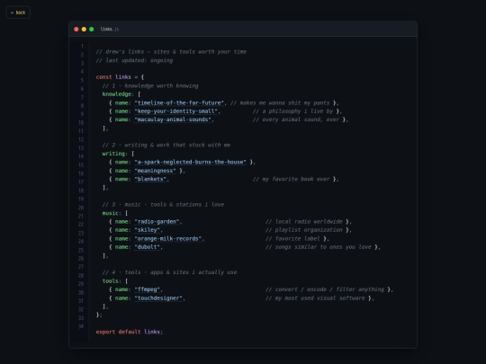Screen dimensions: 486x364
Task: Click comment 'drew's links – sites & tools worth your time'
Action: [171, 52]
